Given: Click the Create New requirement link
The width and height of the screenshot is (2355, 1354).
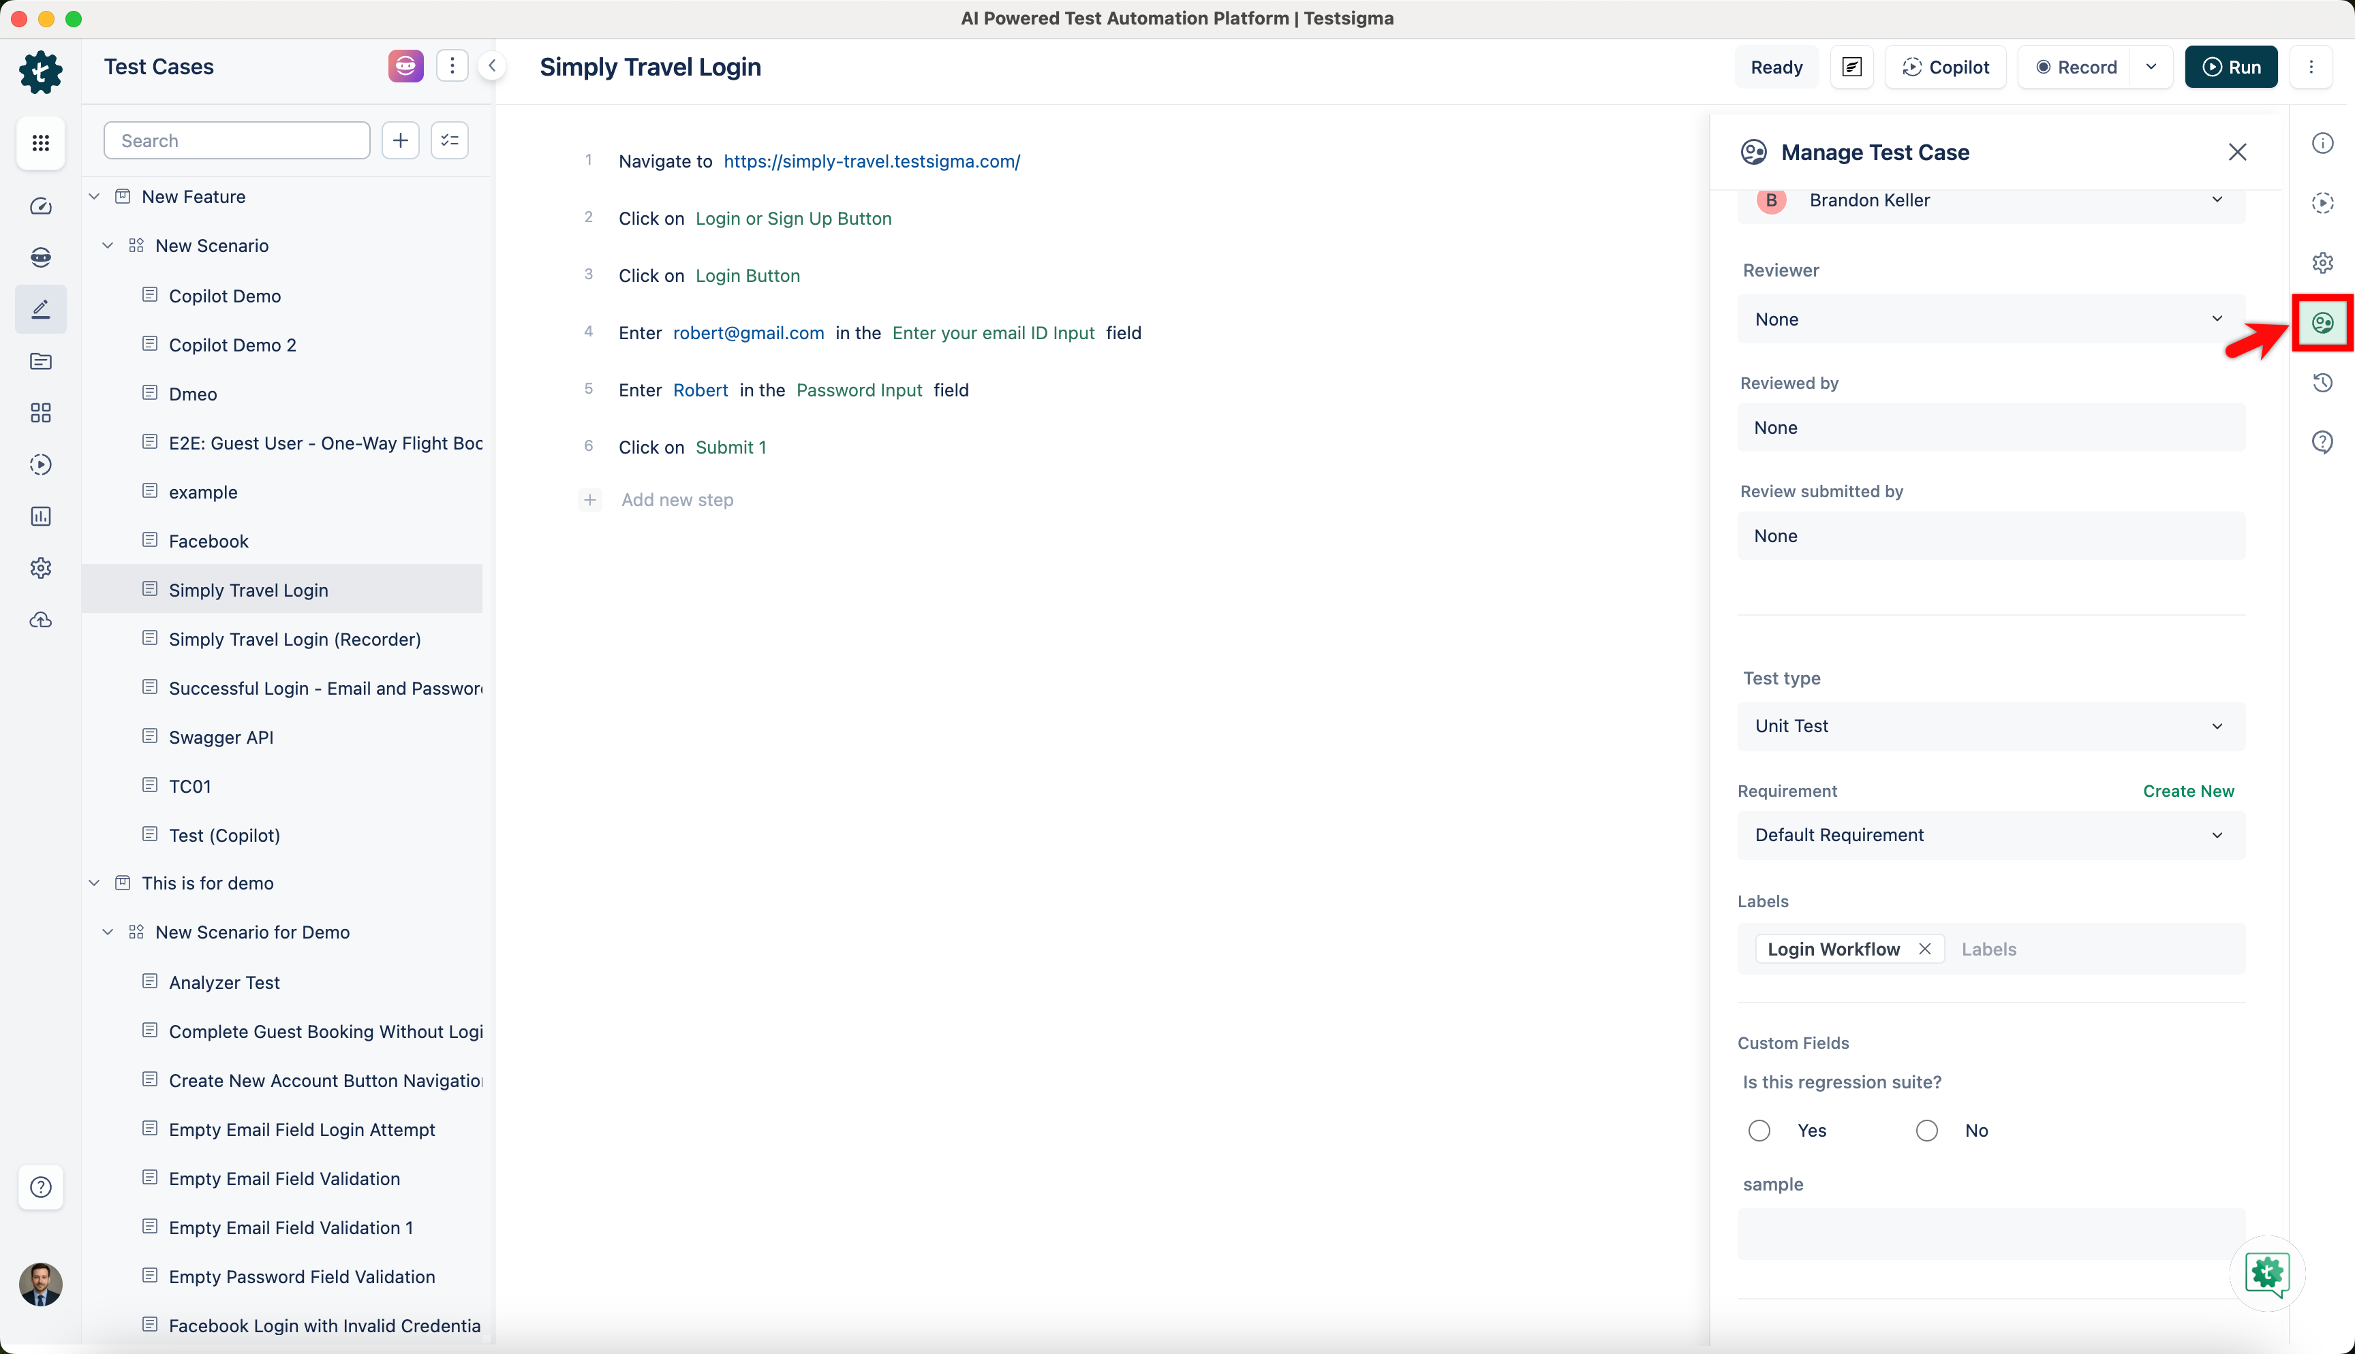Looking at the screenshot, I should tap(2187, 791).
